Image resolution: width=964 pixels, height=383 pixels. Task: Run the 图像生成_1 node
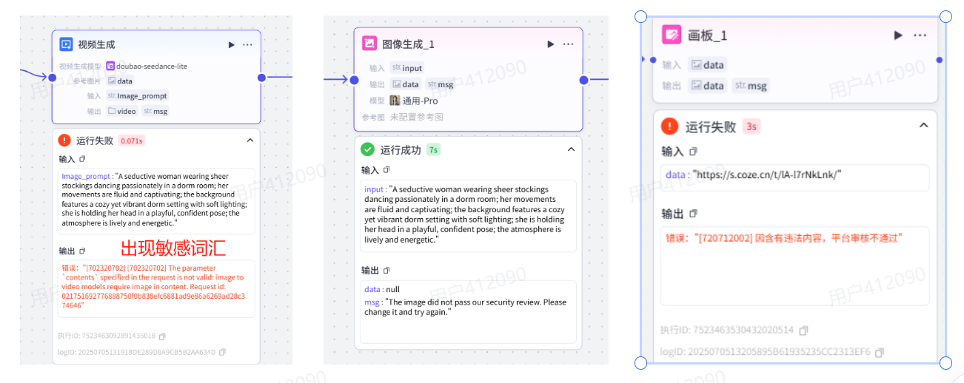tap(550, 44)
